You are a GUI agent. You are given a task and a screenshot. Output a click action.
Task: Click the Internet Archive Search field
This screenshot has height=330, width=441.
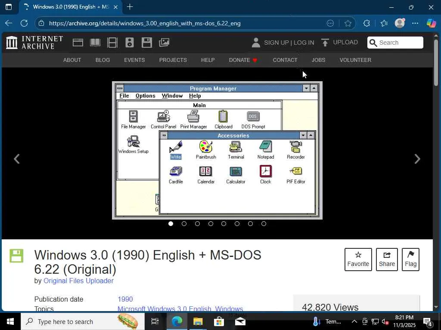(395, 43)
